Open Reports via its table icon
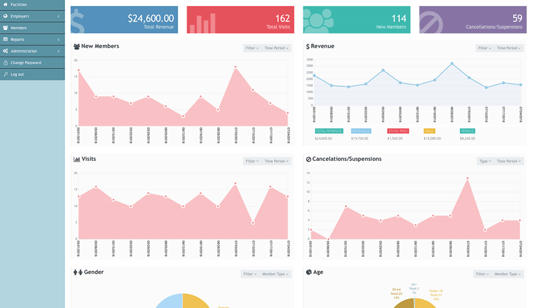Viewport: 533px width, 308px height. point(5,39)
